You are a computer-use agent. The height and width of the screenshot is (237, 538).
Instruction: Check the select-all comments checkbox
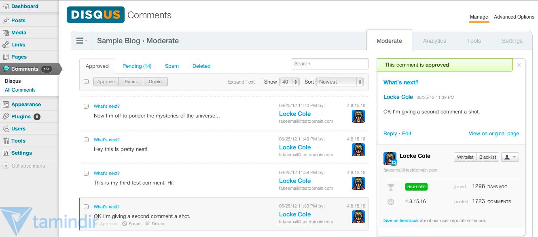click(x=86, y=81)
